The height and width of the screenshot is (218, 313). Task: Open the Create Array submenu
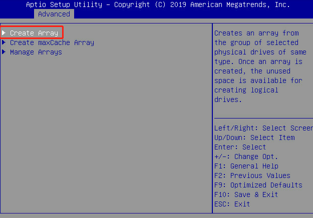pos(34,33)
